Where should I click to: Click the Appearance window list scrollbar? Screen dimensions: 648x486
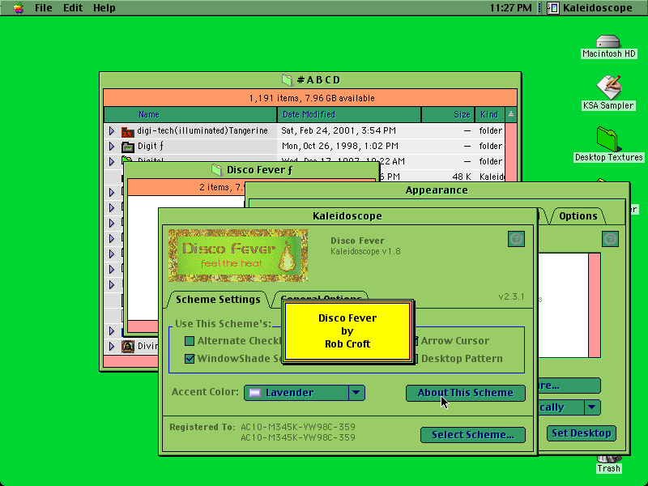click(x=595, y=305)
